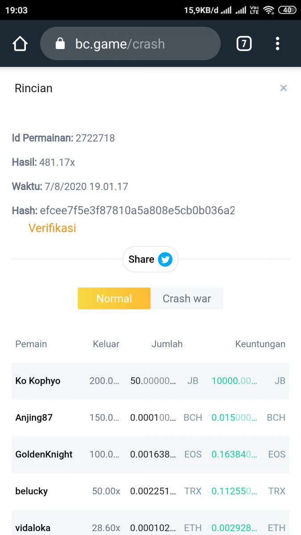Close the Rincian details panel

click(x=283, y=88)
